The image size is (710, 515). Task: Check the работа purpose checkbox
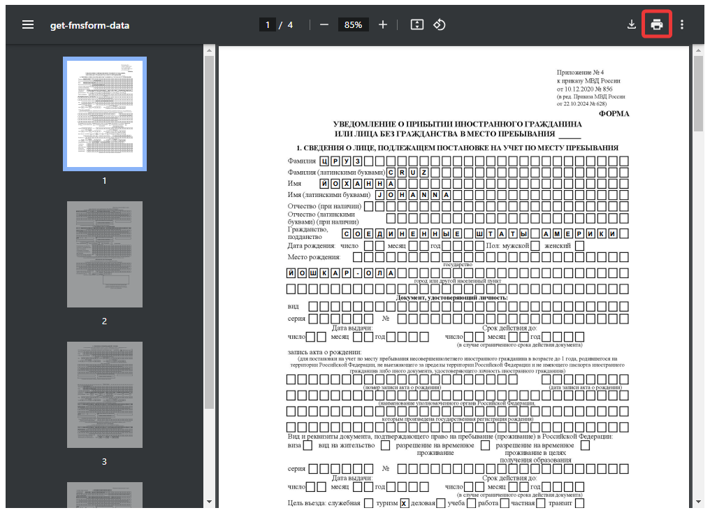point(505,503)
